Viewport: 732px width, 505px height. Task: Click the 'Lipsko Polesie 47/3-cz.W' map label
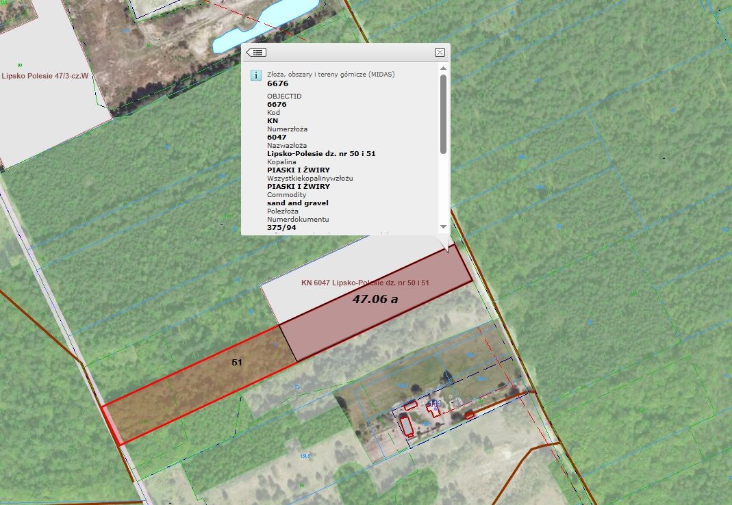coord(45,75)
